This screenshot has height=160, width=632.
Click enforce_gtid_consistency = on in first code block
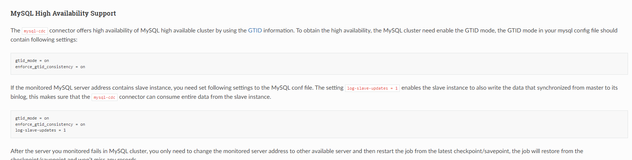pos(50,67)
